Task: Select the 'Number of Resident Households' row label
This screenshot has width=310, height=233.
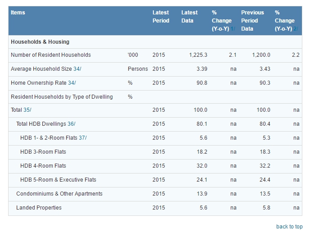Action: pyautogui.click(x=51, y=55)
